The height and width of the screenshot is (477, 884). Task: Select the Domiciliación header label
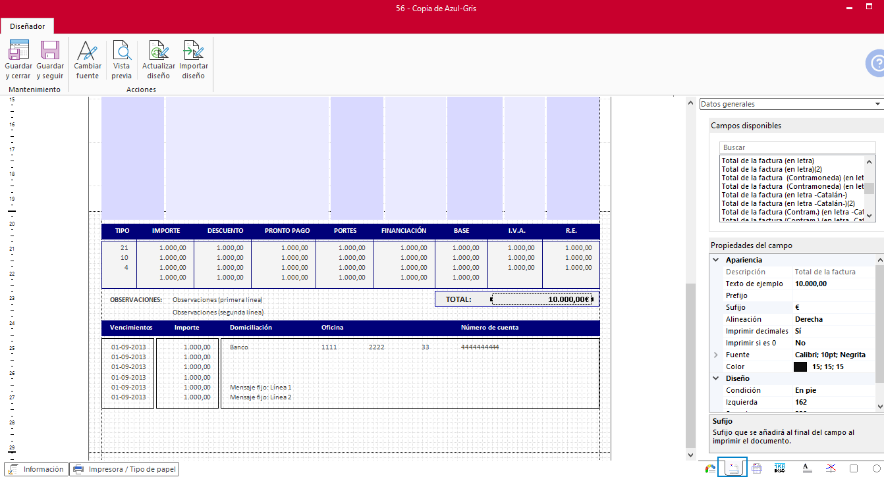[x=251, y=327]
